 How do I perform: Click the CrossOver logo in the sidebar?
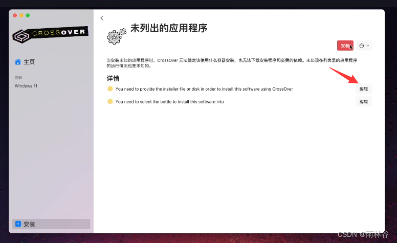50,34
